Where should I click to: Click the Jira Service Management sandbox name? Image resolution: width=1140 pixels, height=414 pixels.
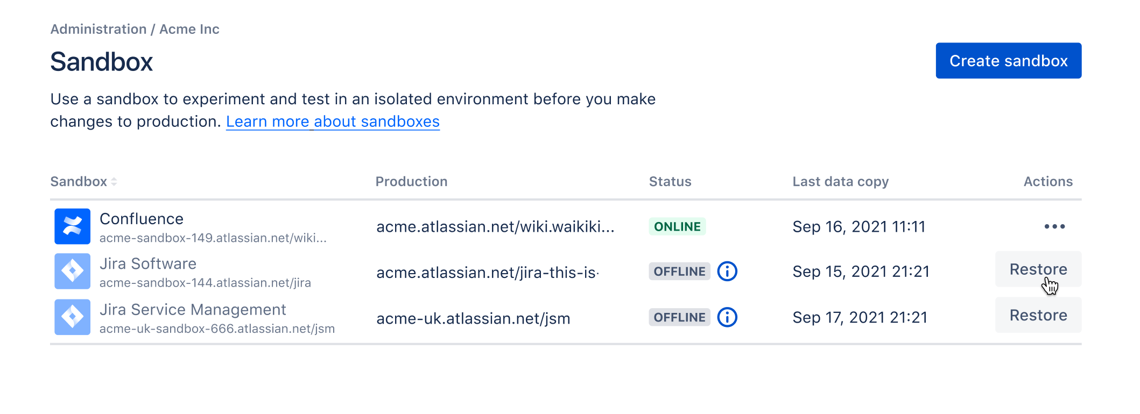tap(193, 310)
